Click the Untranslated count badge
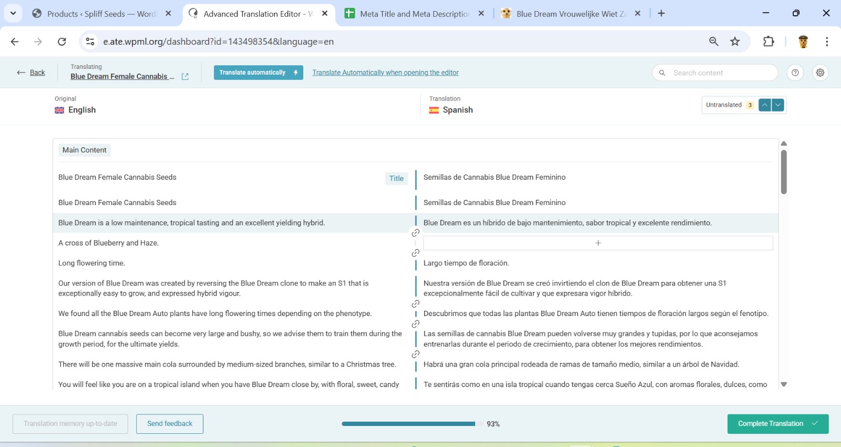This screenshot has height=447, width=841. [750, 105]
